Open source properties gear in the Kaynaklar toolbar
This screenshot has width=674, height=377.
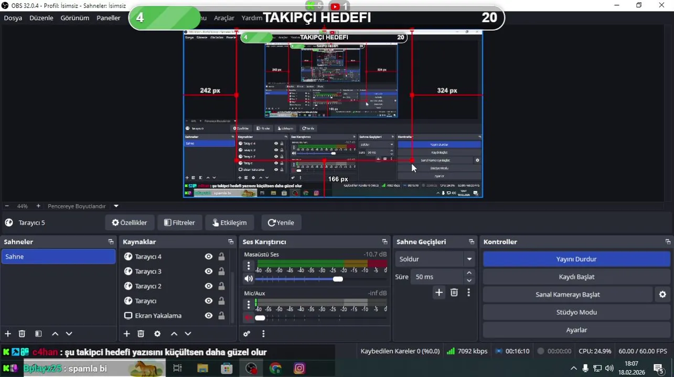(x=157, y=334)
